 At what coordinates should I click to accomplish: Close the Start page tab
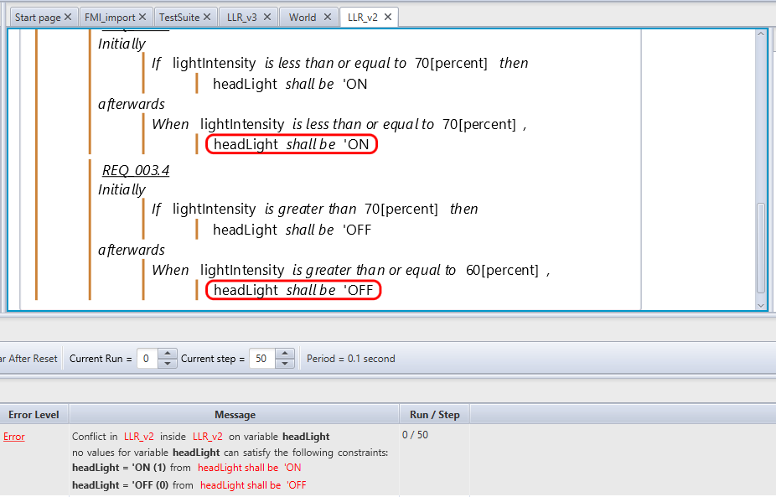coord(68,17)
